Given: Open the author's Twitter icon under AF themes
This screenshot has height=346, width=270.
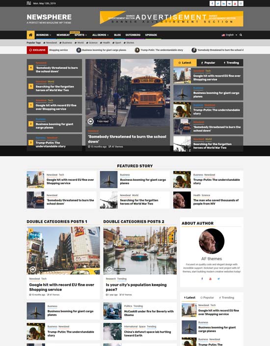Looking at the screenshot, I should (x=218, y=279).
